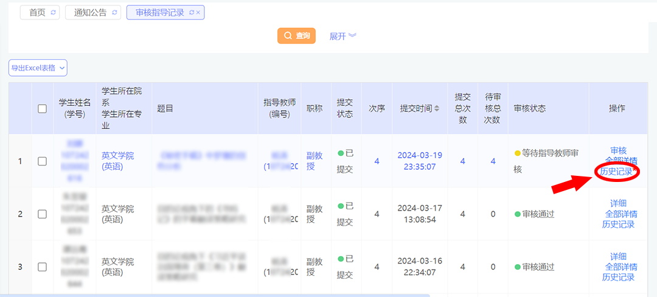Open 详细 link in row 2

618,203
